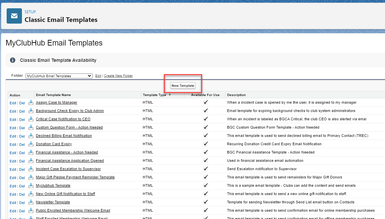Click the download icon beside Newsletter Template
385x219 pixels.
point(30,202)
